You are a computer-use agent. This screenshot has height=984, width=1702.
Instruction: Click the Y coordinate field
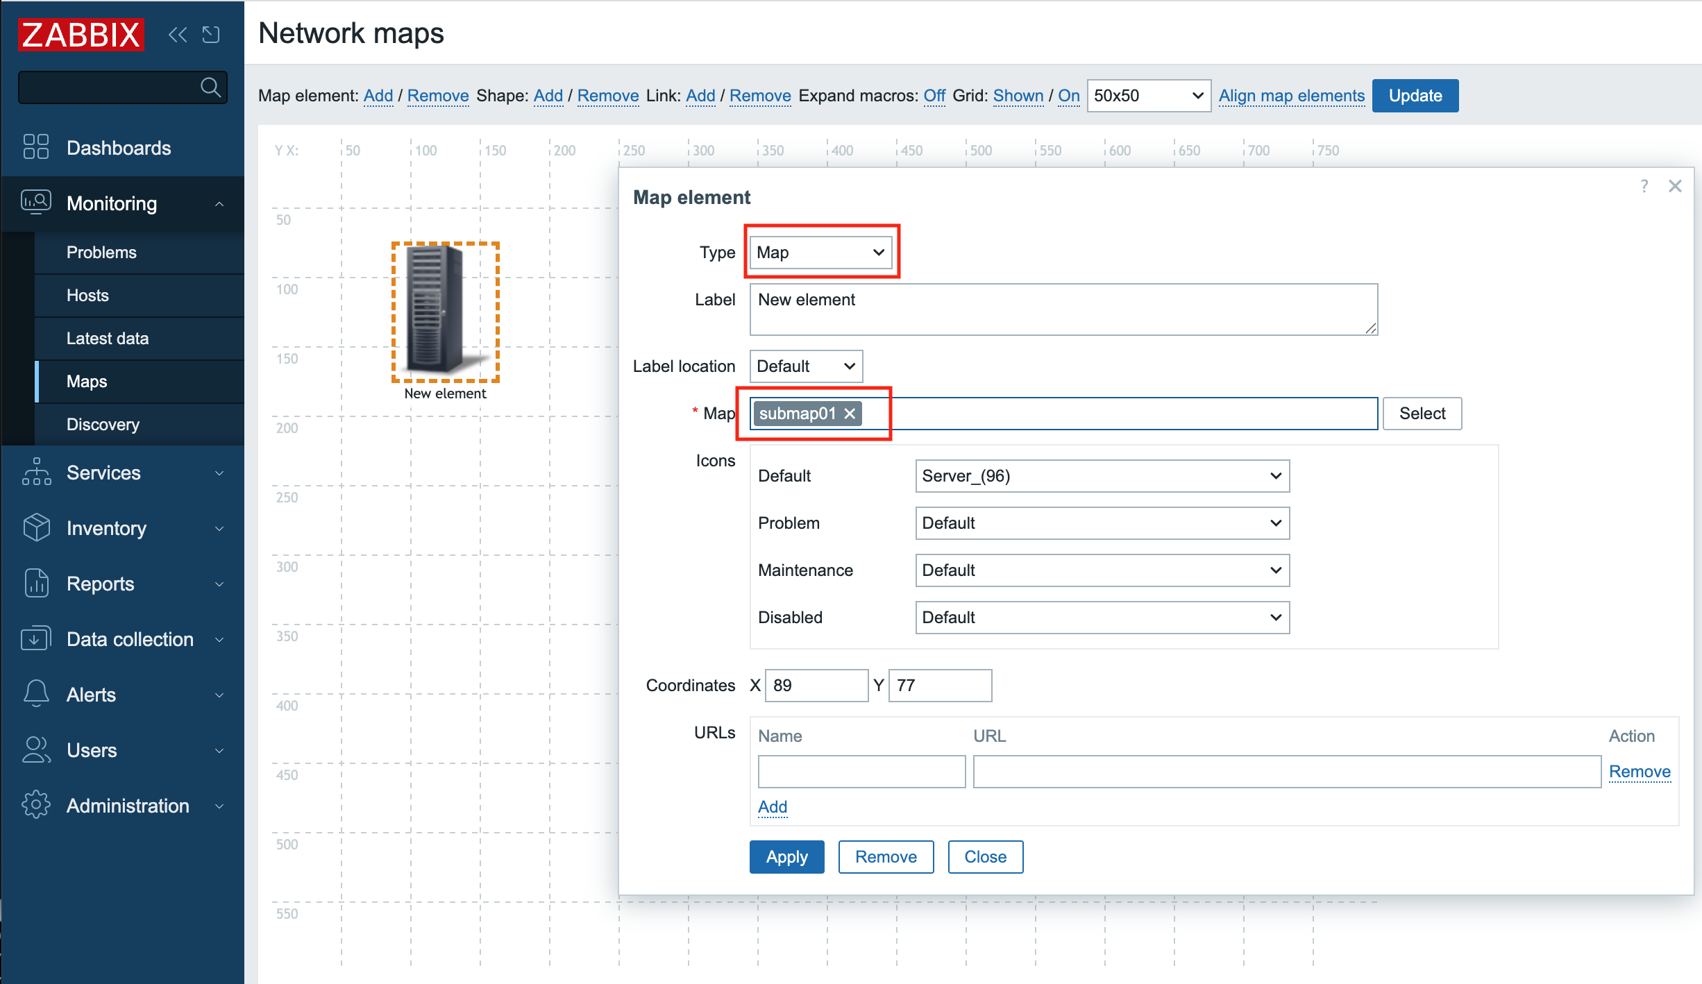[x=940, y=686]
